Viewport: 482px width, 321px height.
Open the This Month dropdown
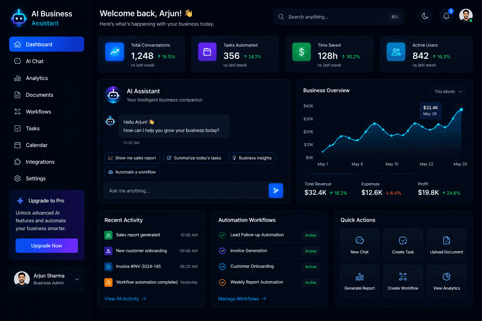click(x=448, y=92)
